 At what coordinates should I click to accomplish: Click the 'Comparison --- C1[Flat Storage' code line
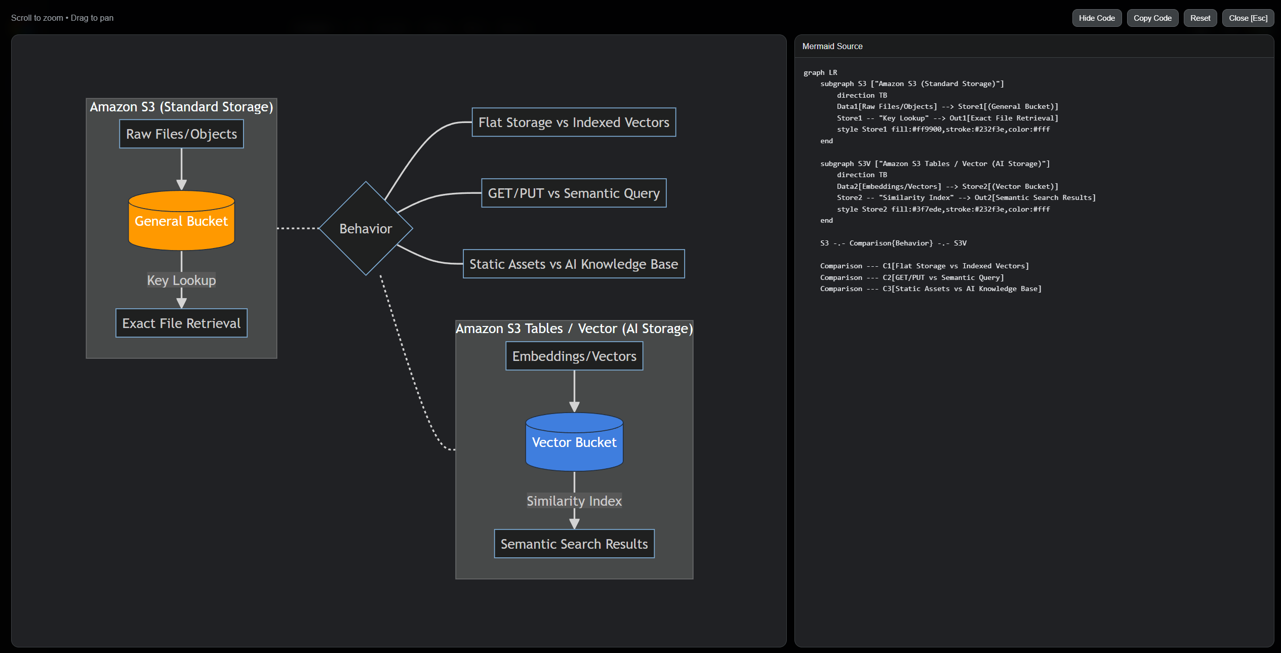[x=925, y=266]
